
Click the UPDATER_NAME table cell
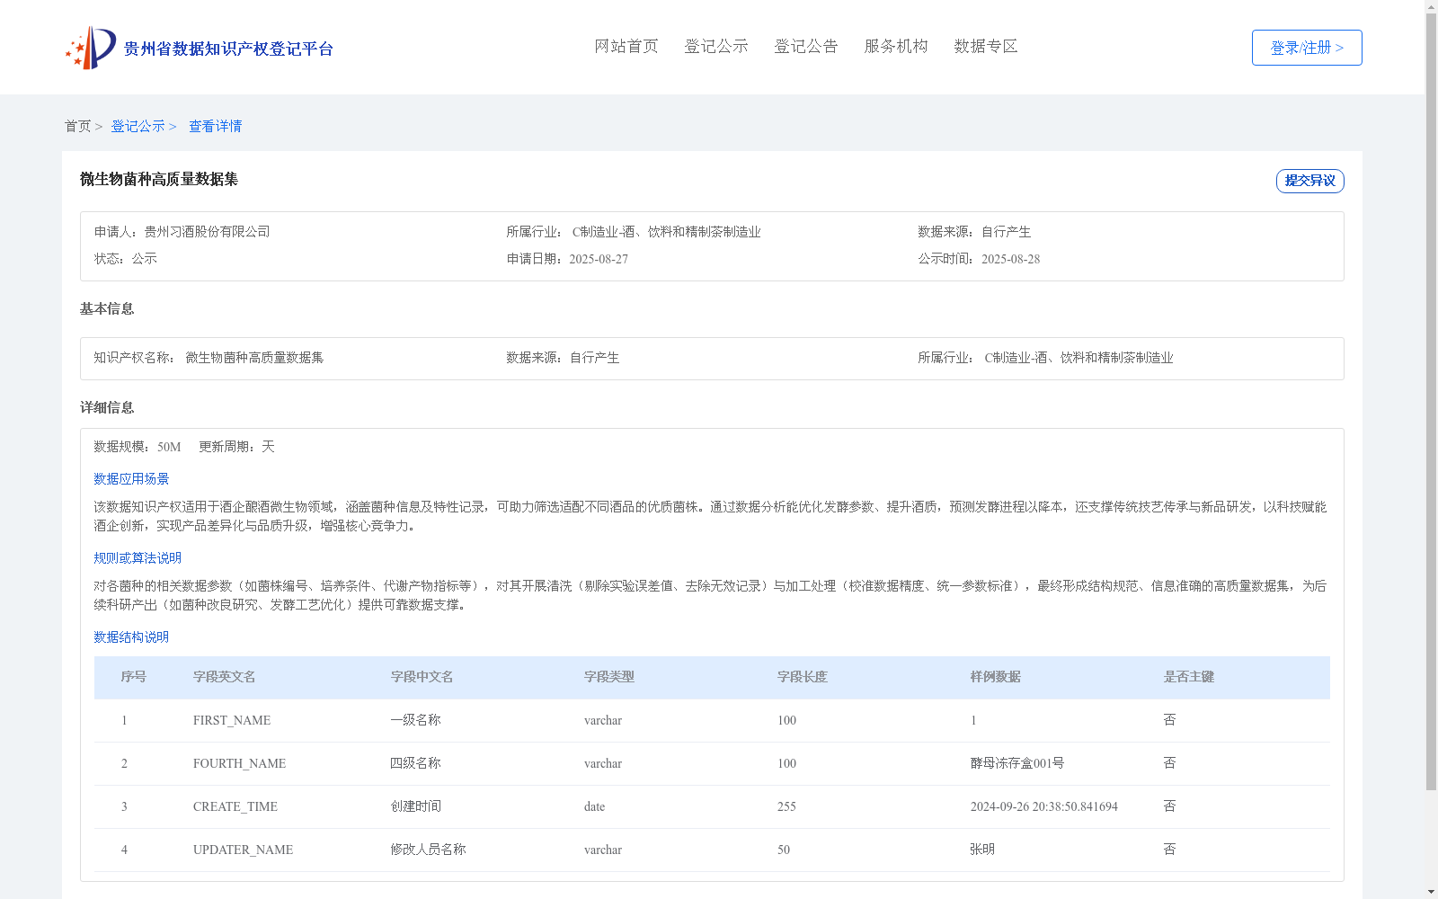click(243, 850)
